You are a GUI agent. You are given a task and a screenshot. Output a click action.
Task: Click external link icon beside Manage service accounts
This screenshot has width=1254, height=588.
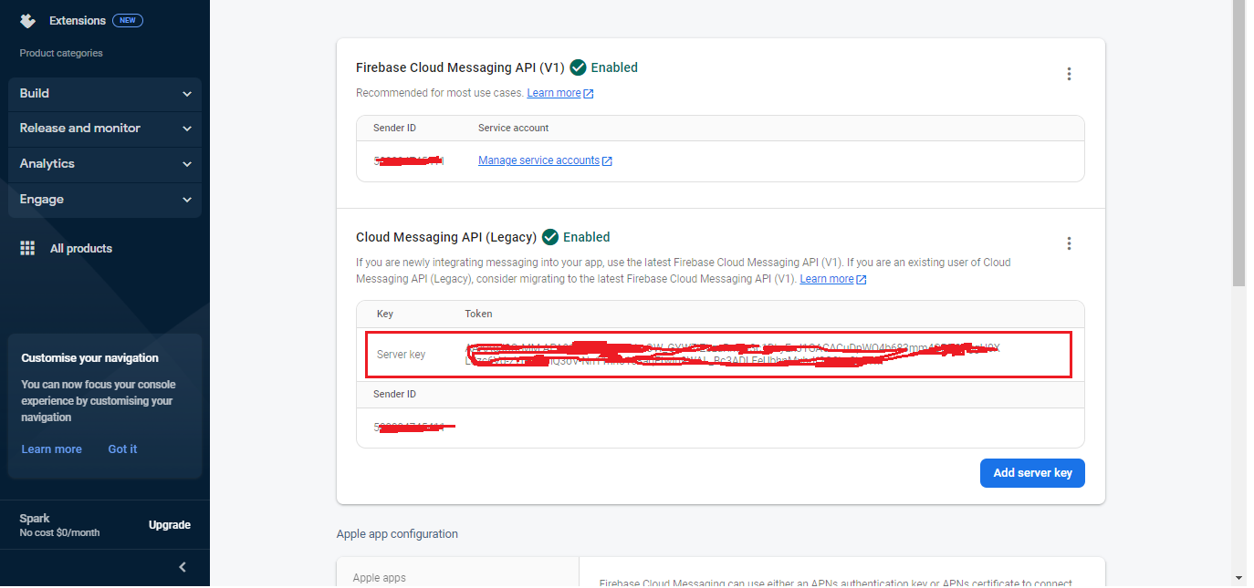[x=608, y=161]
